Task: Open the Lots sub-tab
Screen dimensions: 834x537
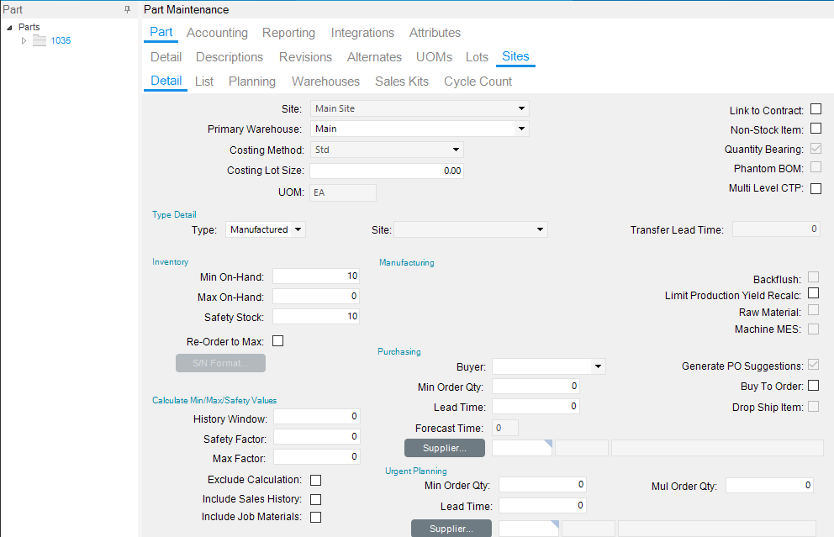Action: click(477, 57)
